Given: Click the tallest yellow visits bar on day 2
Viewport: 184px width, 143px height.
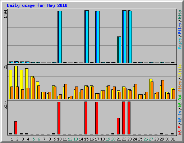Looking at the screenshot, I should point(16,82).
